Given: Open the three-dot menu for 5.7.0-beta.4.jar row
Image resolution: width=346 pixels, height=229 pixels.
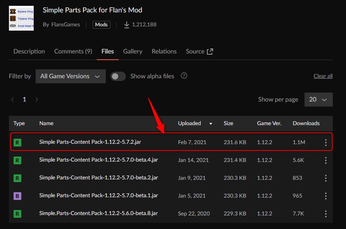Looking at the screenshot, I should 326,160.
